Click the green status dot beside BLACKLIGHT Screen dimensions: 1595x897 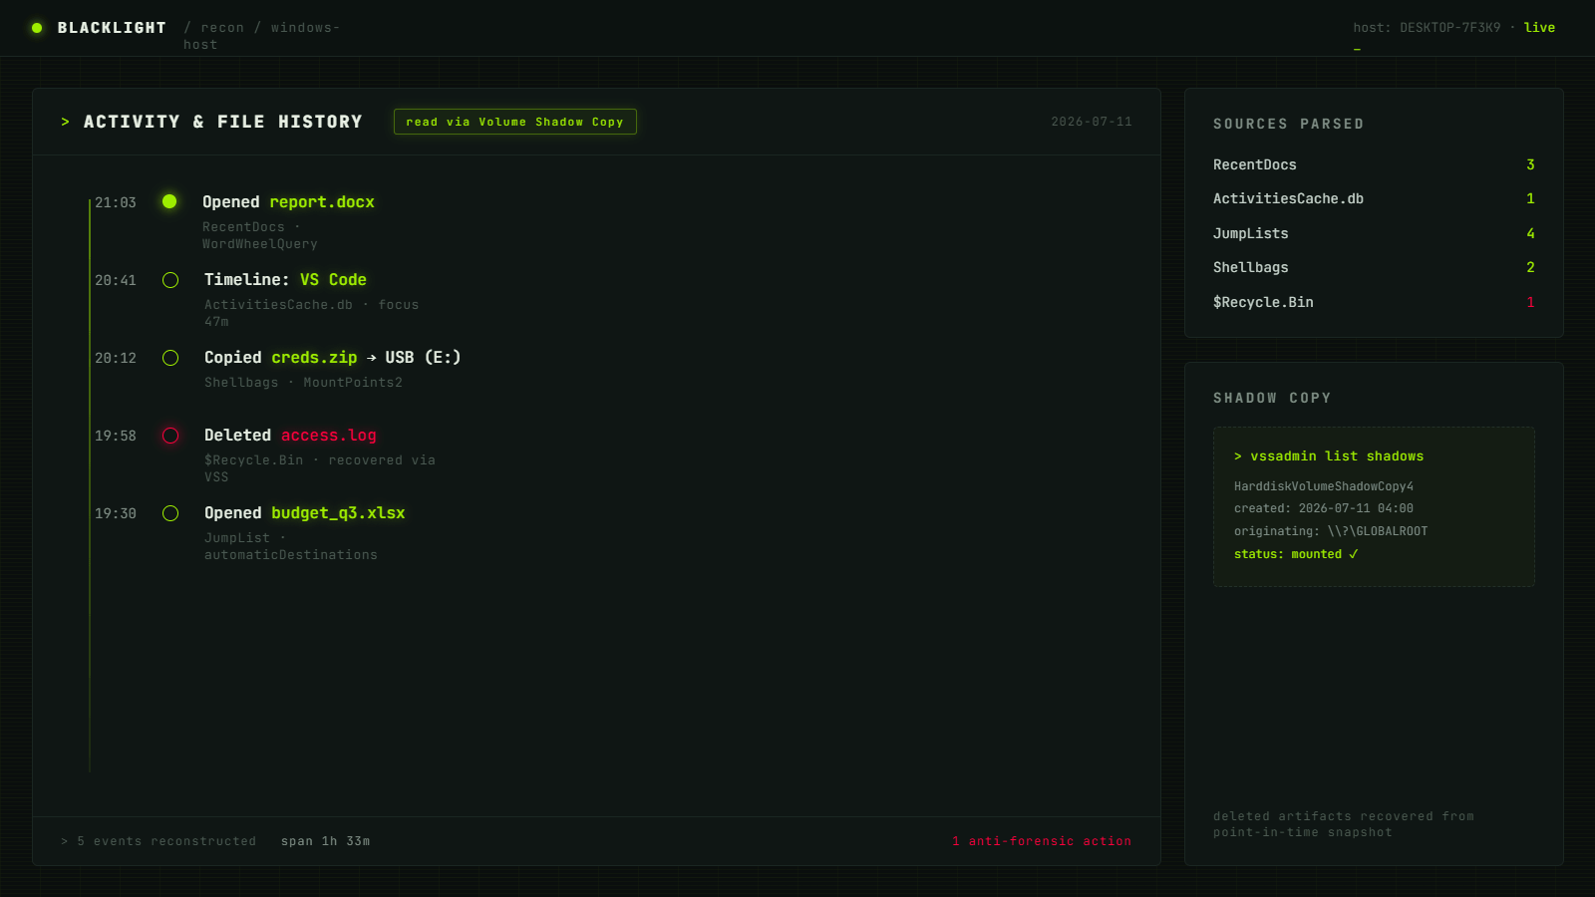coord(37,28)
